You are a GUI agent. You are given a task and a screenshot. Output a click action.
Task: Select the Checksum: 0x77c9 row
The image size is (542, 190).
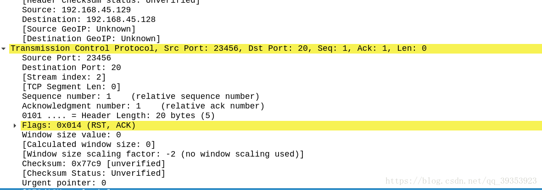pyautogui.click(x=94, y=164)
